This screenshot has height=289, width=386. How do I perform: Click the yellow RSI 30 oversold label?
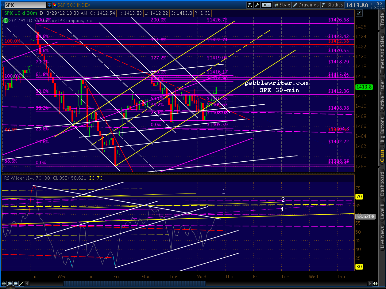[359, 267]
